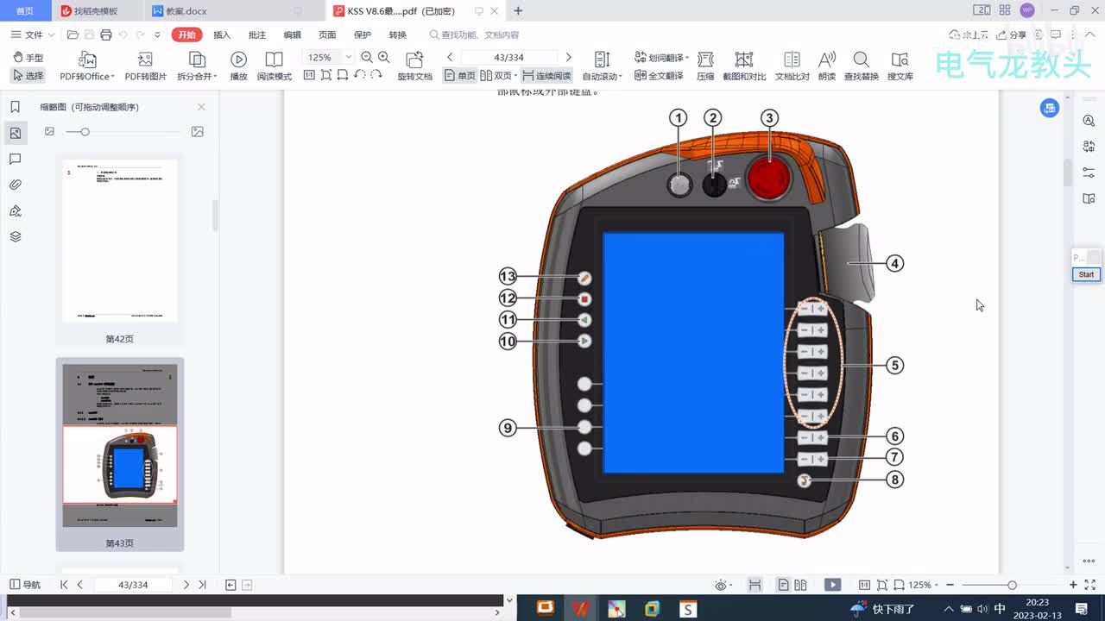Screen dimensions: 1105x621
Task: Switch to double page (双页) view
Action: [497, 76]
